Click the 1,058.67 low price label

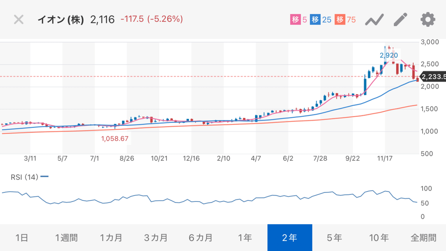pyautogui.click(x=114, y=138)
